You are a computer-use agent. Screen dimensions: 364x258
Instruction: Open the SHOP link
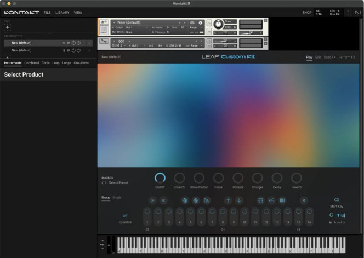pos(306,13)
